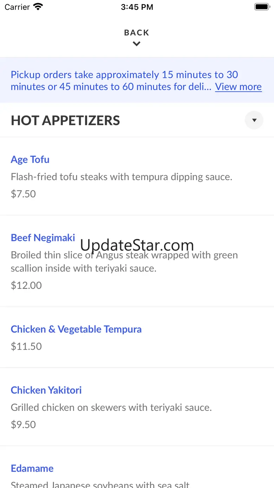This screenshot has width=274, height=488.
Task: Tap the $7.50 Age Tofu price
Action: [23, 194]
